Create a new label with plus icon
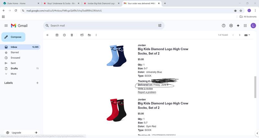 pos(37,83)
